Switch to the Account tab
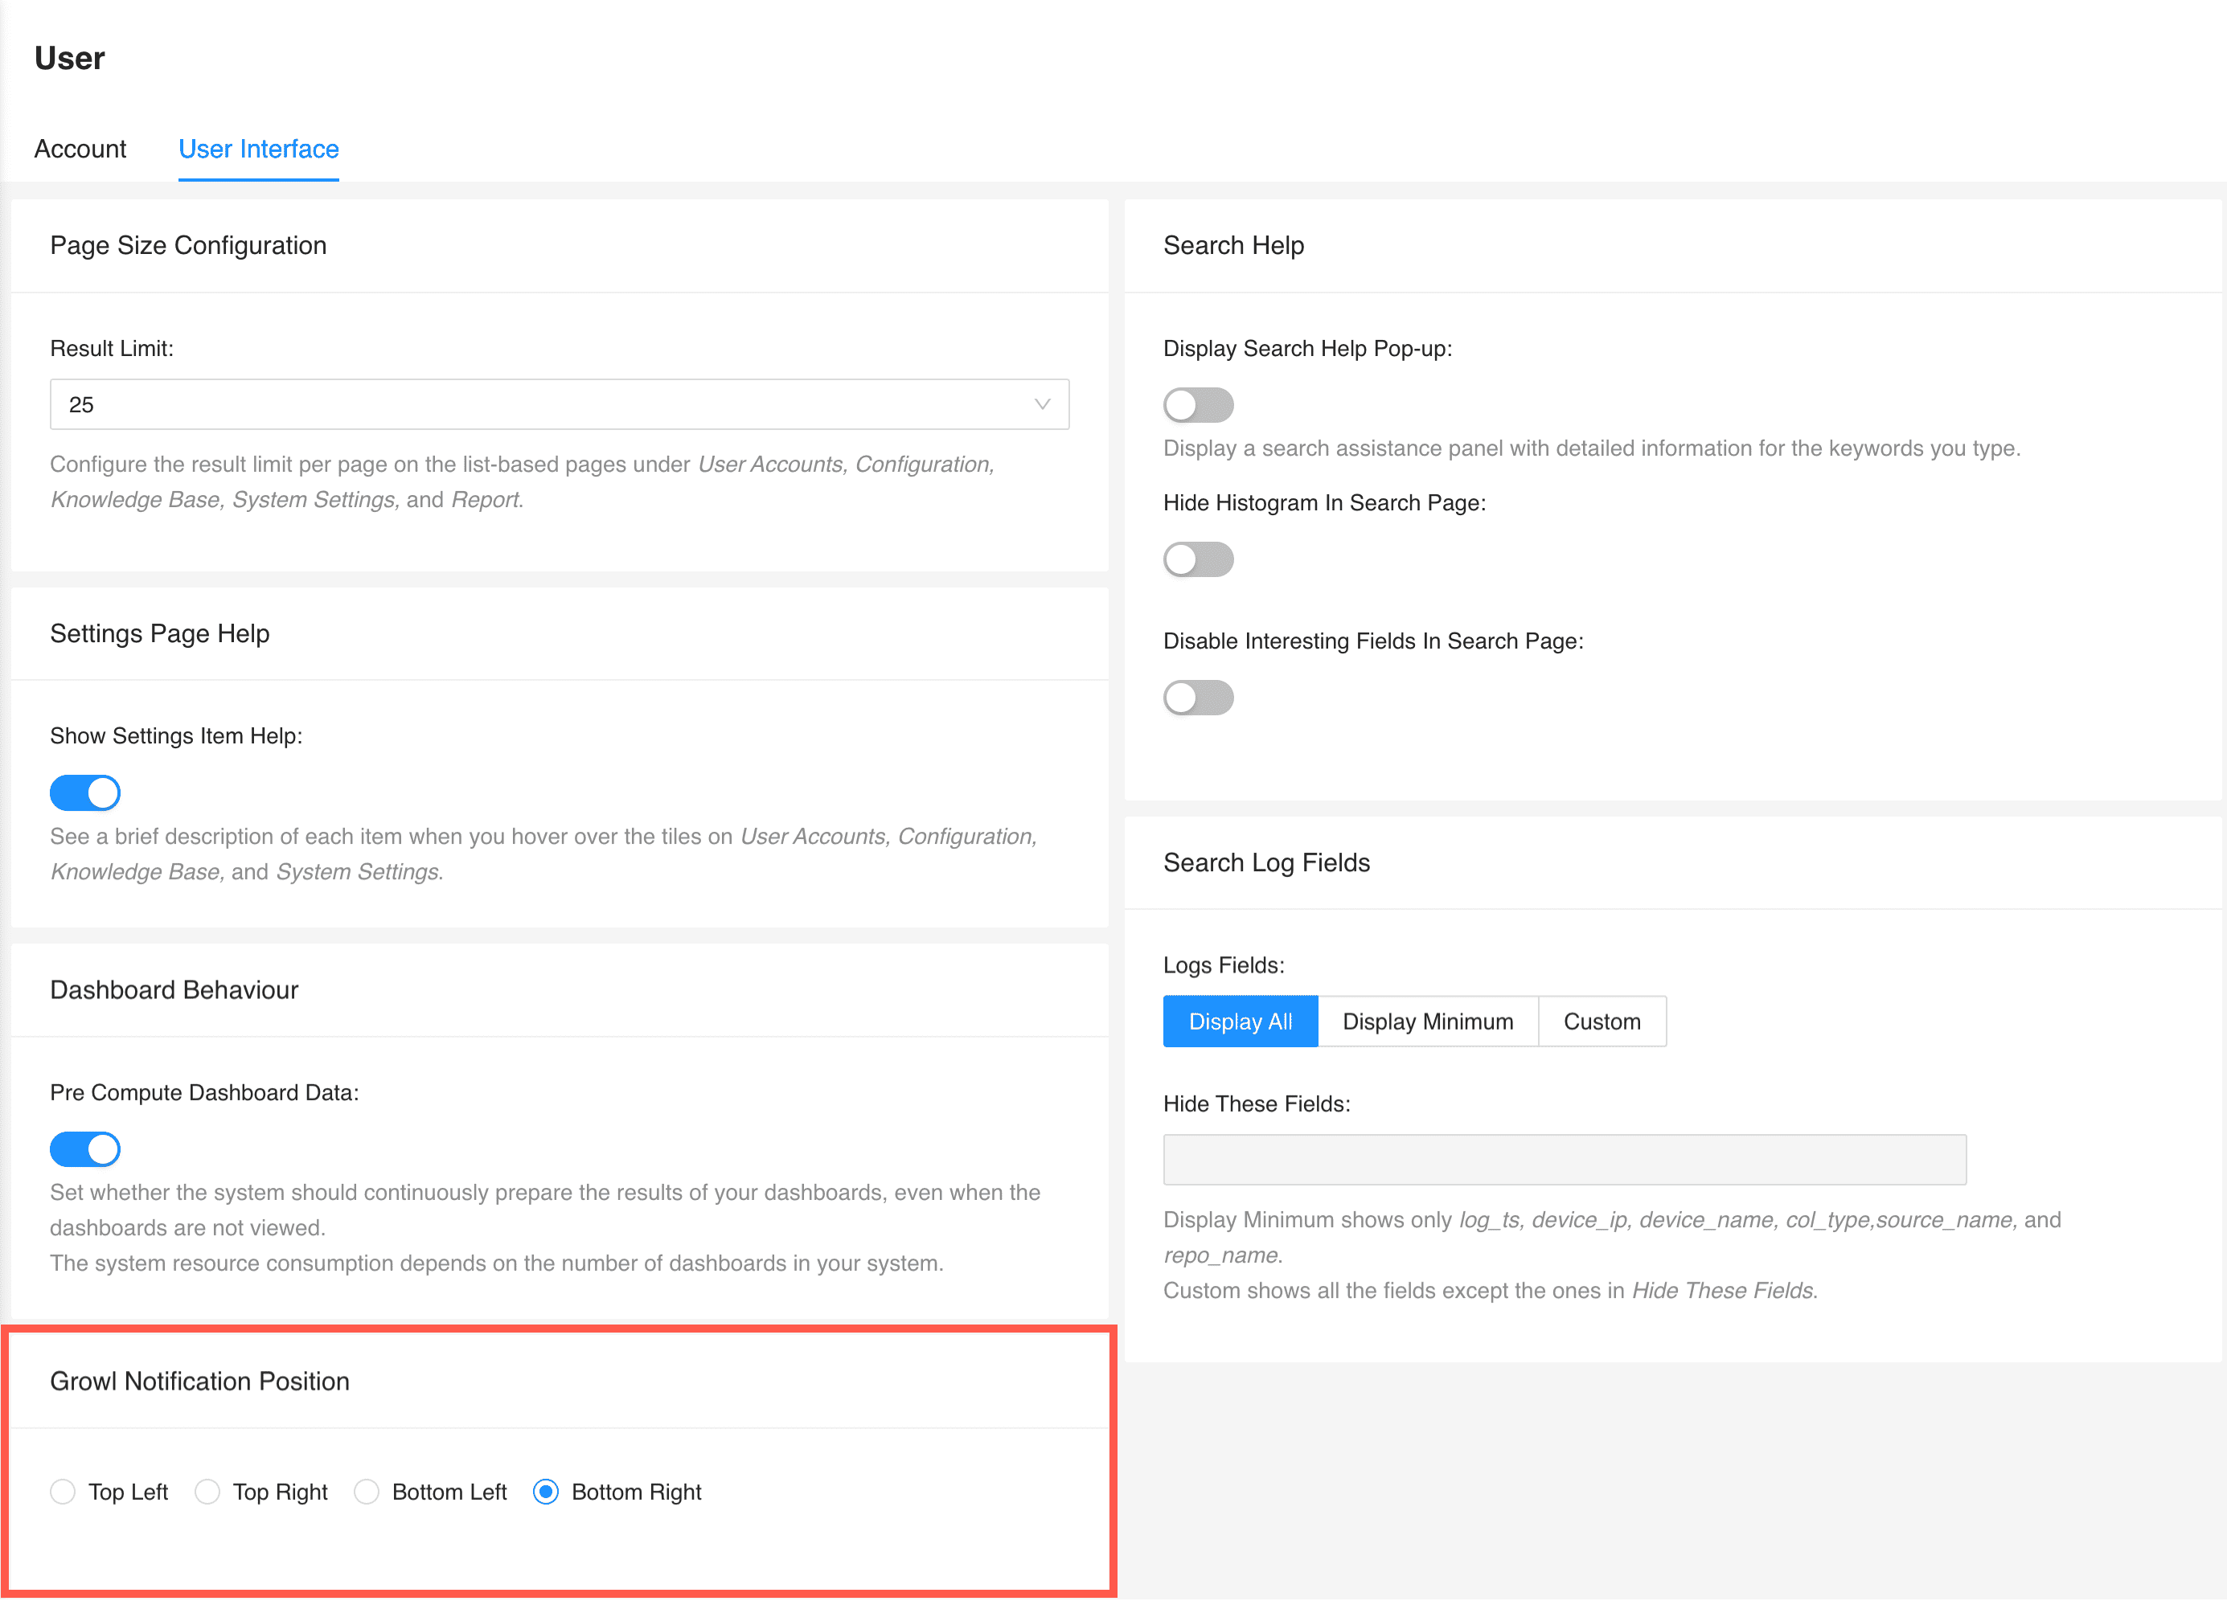This screenshot has width=2227, height=1601. 80,149
